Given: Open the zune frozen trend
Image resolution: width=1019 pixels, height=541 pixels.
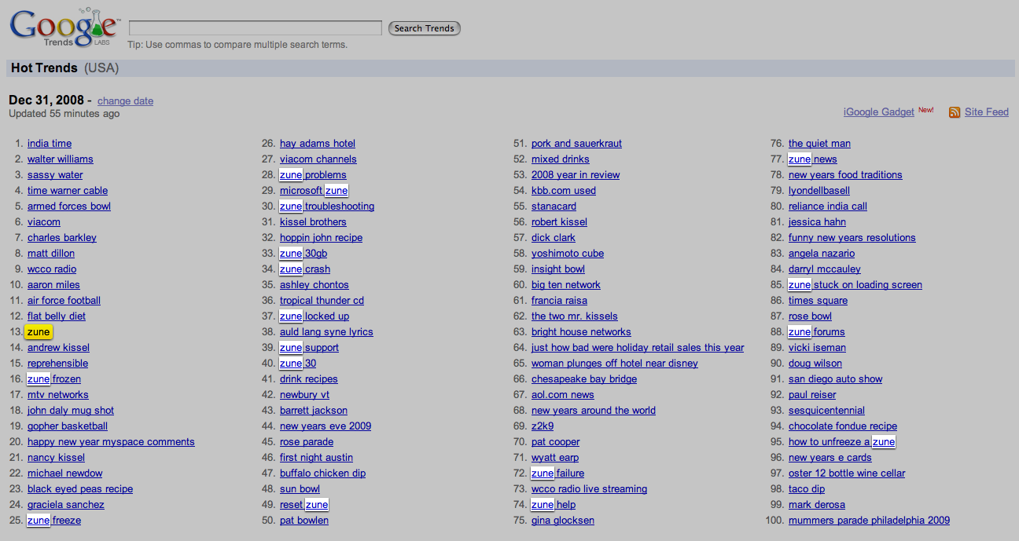Looking at the screenshot, I should pyautogui.click(x=54, y=379).
